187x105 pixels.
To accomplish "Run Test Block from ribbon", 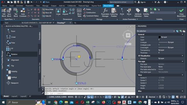I will 16,13.
